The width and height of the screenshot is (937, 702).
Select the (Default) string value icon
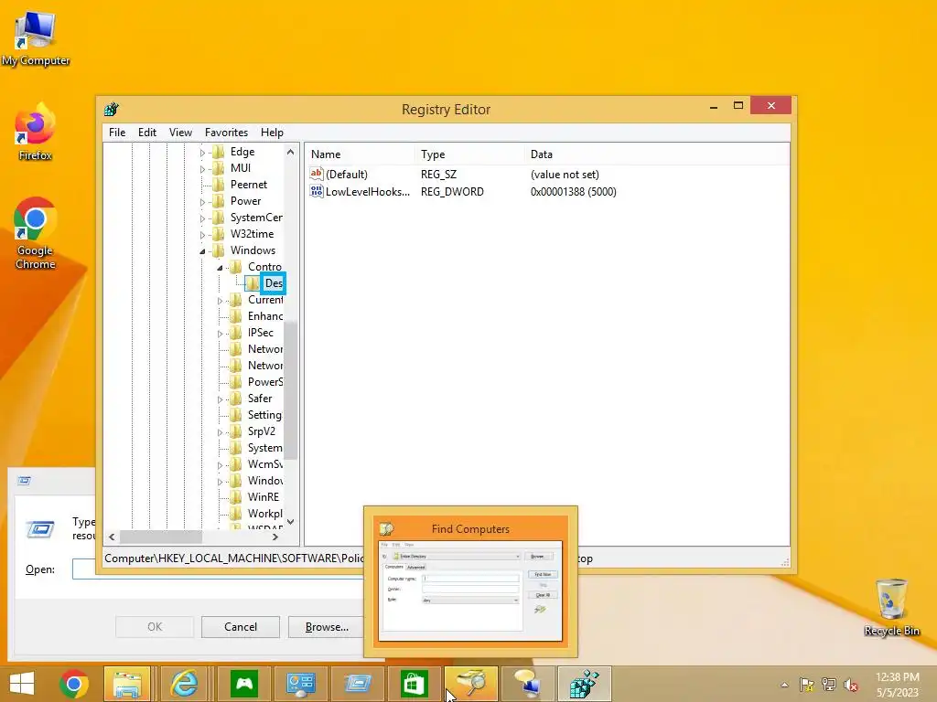(316, 174)
